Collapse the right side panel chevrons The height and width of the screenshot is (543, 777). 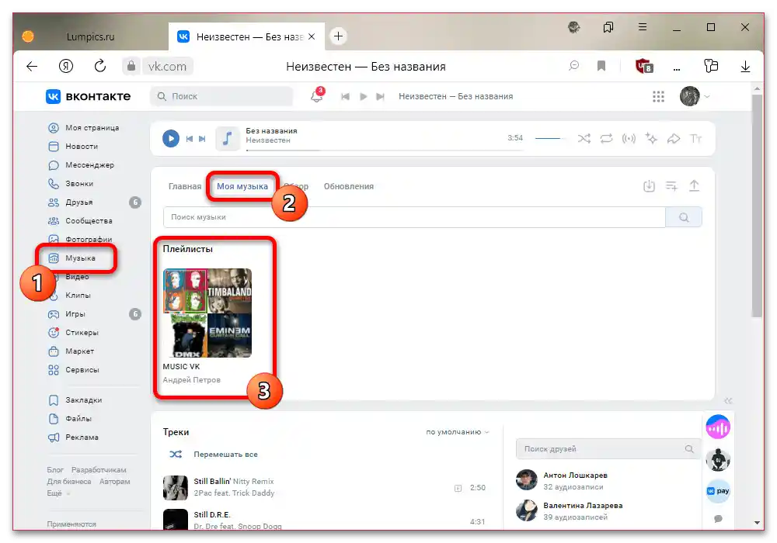coord(727,400)
